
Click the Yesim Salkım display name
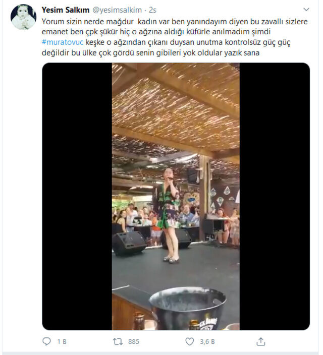66,10
